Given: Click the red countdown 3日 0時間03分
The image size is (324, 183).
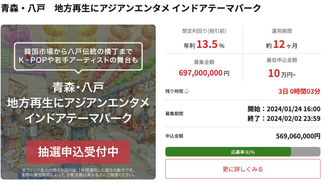Looking at the screenshot, I should (299, 91).
